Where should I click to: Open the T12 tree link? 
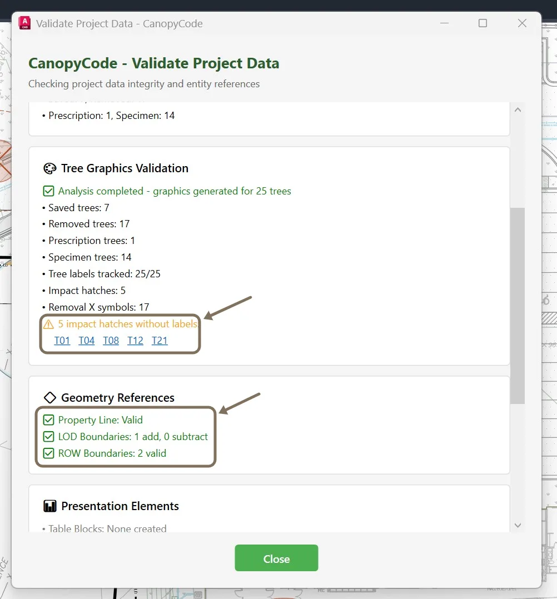click(135, 341)
